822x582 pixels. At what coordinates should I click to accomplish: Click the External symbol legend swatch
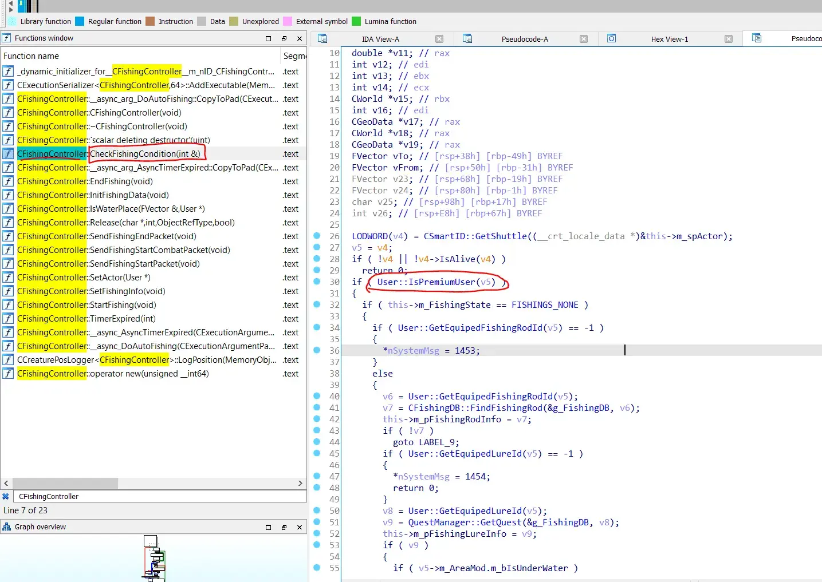[288, 21]
